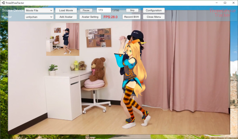Skip to the entered frame
Image resolution: width=238 pixels, height=139 pixels.
tap(132, 10)
